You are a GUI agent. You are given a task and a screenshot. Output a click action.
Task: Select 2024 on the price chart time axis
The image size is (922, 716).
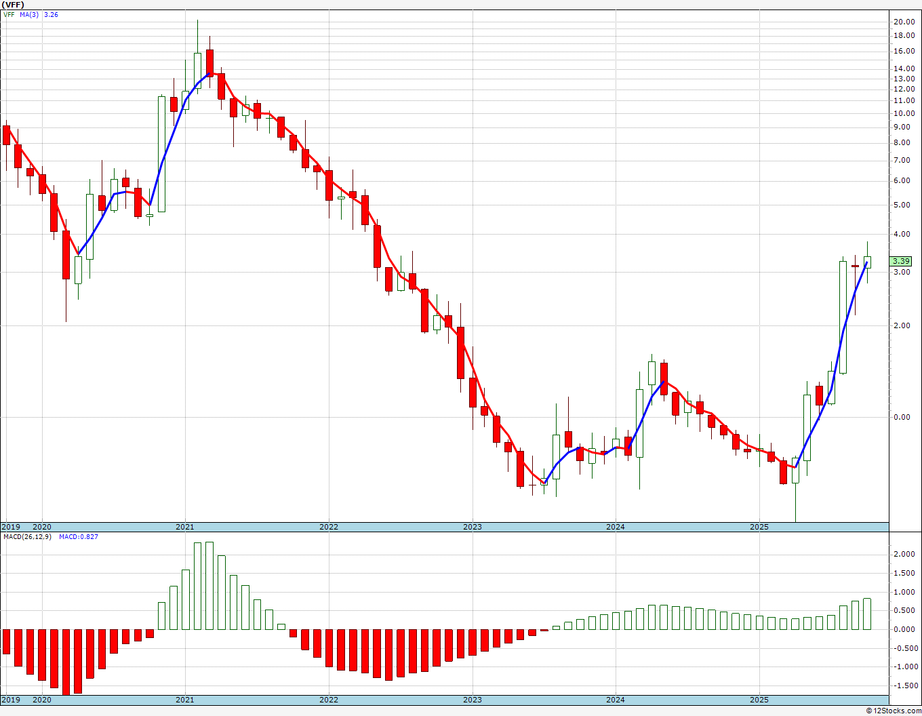point(616,527)
